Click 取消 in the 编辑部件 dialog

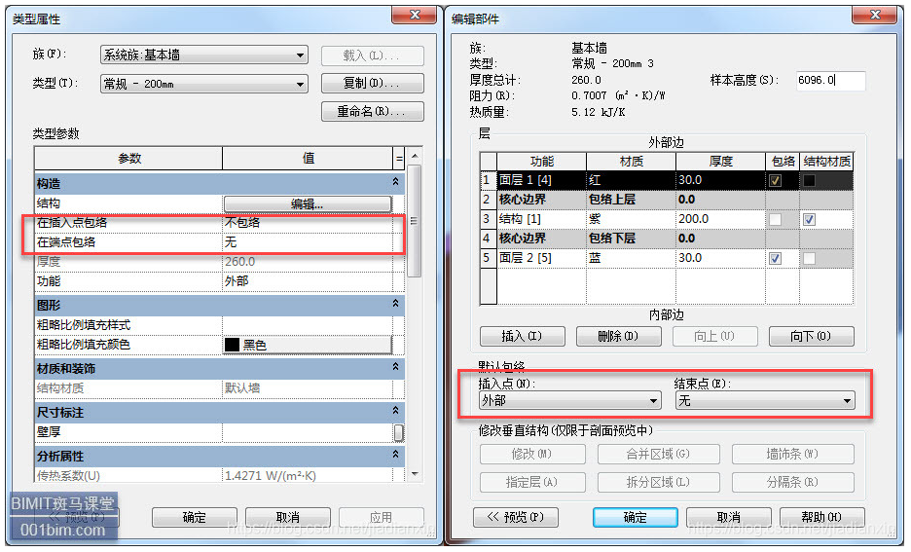point(729,517)
